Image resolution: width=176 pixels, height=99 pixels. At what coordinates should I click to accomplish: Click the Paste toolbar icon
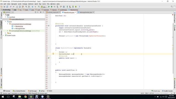23,7
